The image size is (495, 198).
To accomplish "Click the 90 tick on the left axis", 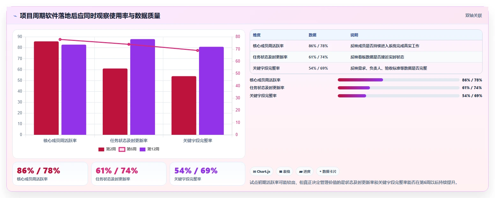I will tap(20, 37).
